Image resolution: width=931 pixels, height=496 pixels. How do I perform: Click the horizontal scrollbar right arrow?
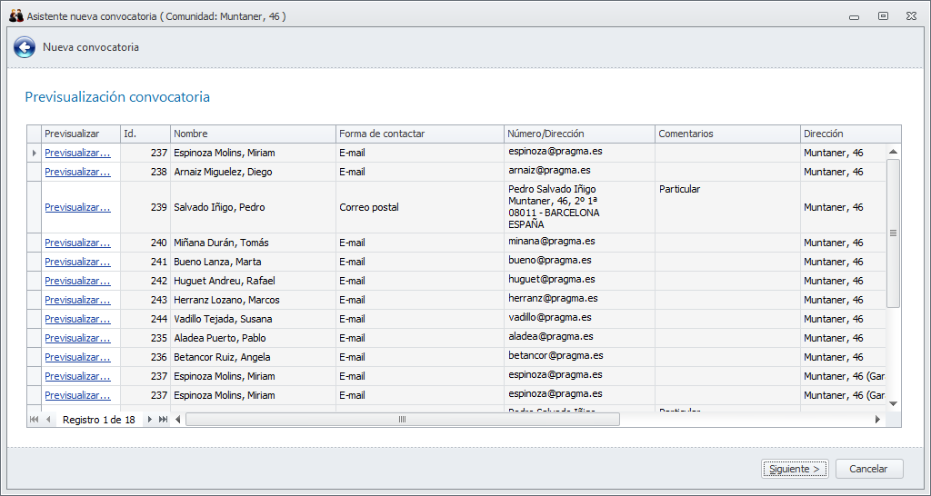pyautogui.click(x=877, y=420)
